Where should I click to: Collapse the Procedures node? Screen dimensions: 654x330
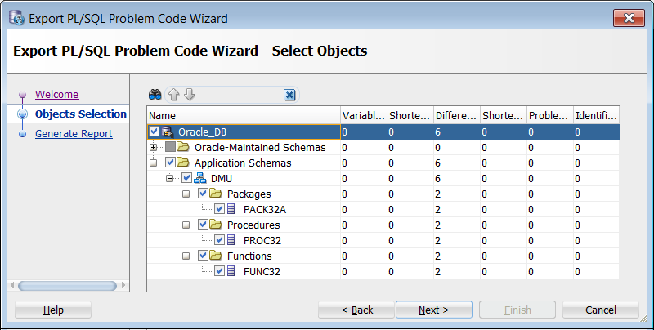point(186,225)
